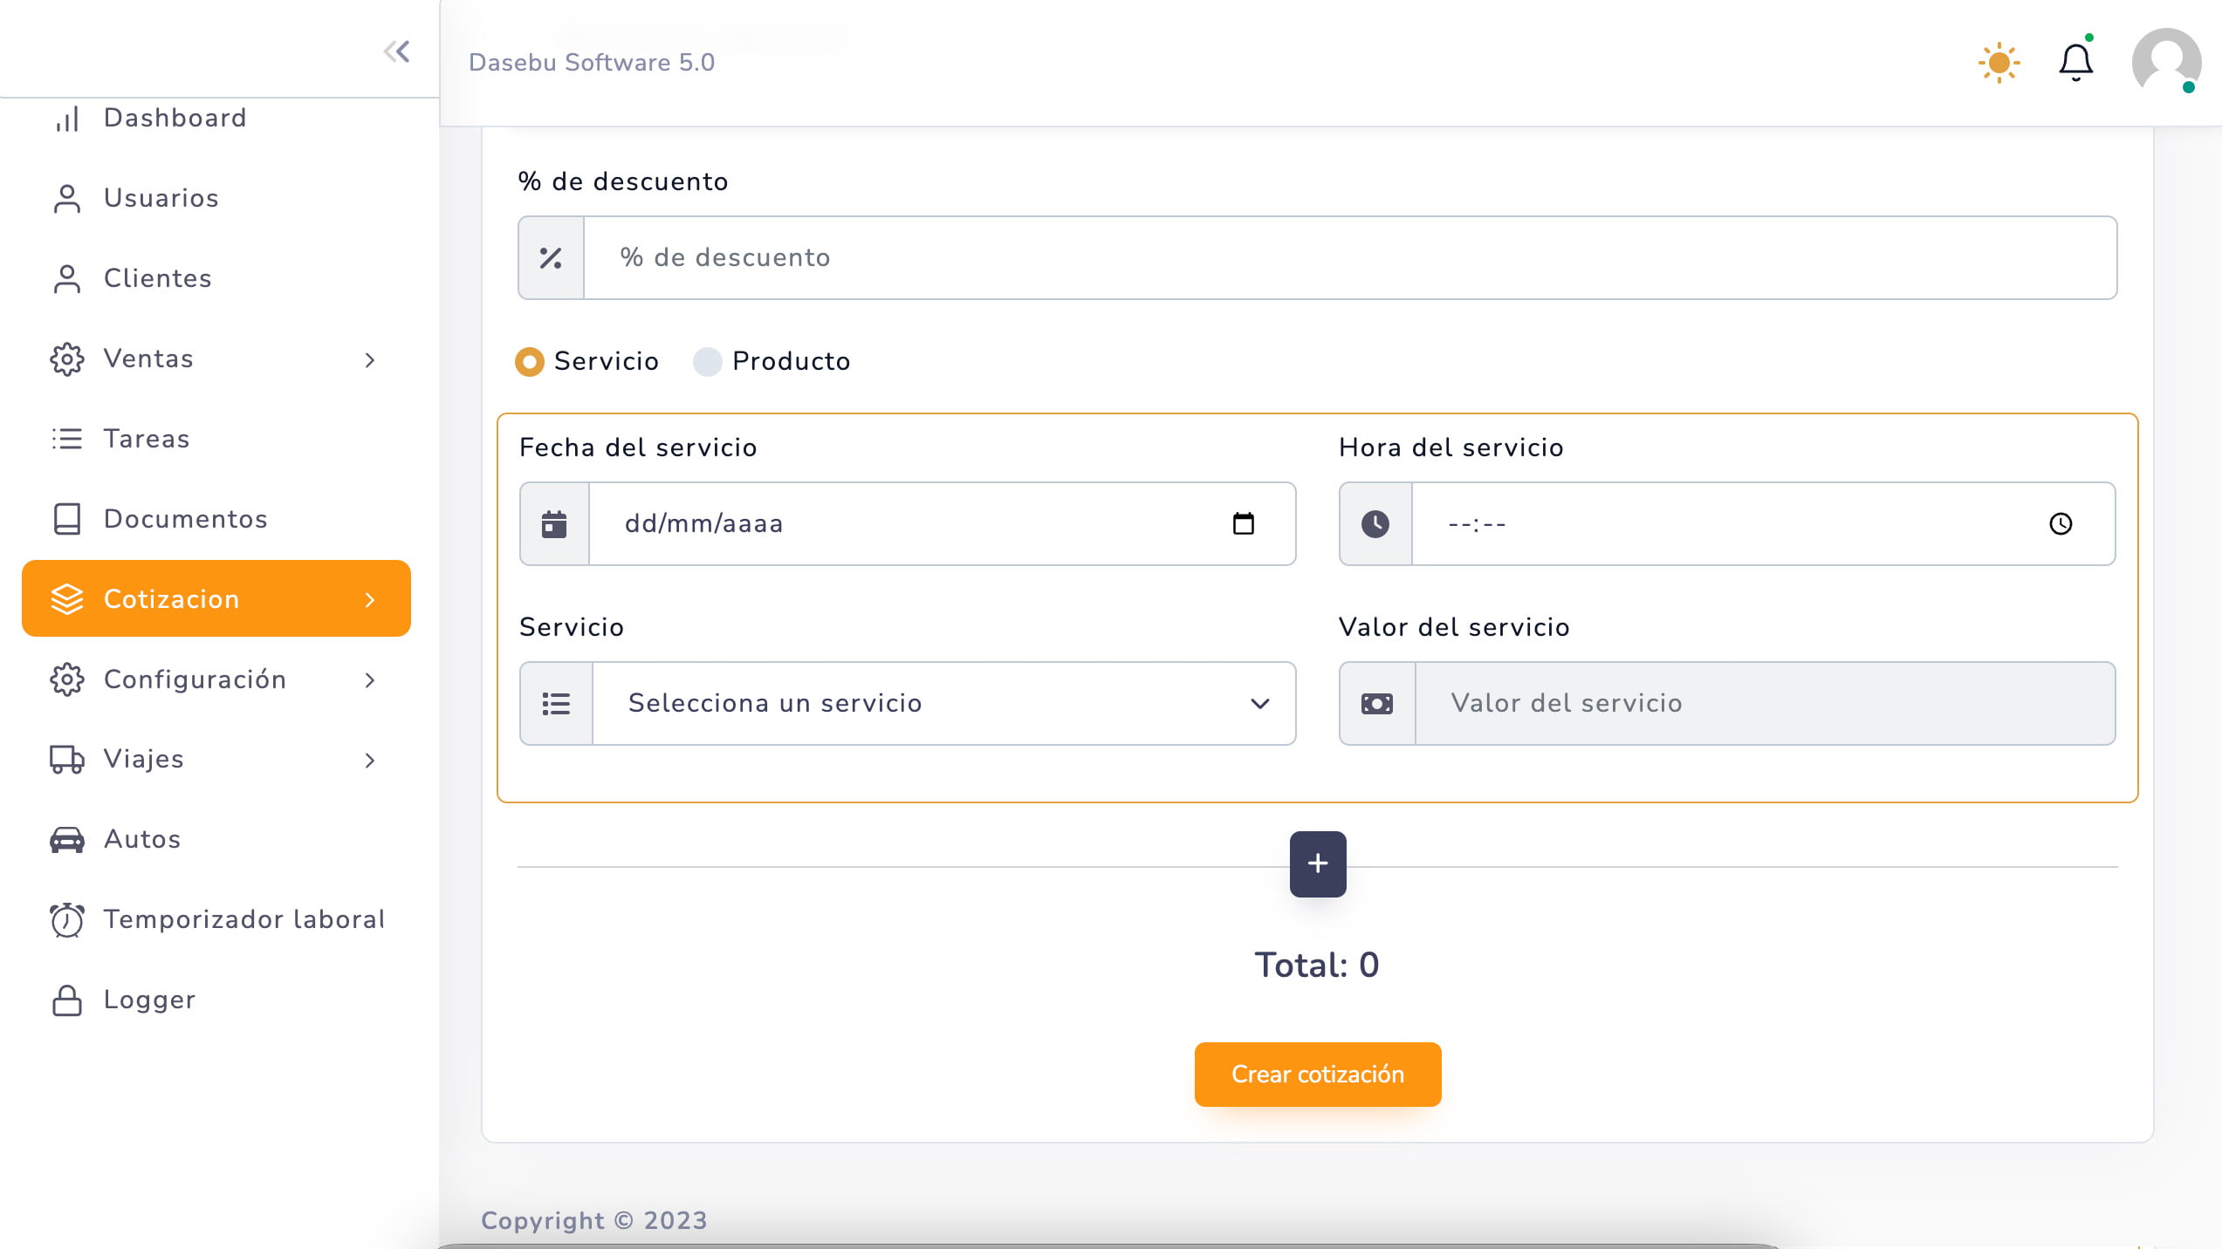The image size is (2222, 1249).
Task: Click the percent icon beside discount field
Action: [x=551, y=258]
